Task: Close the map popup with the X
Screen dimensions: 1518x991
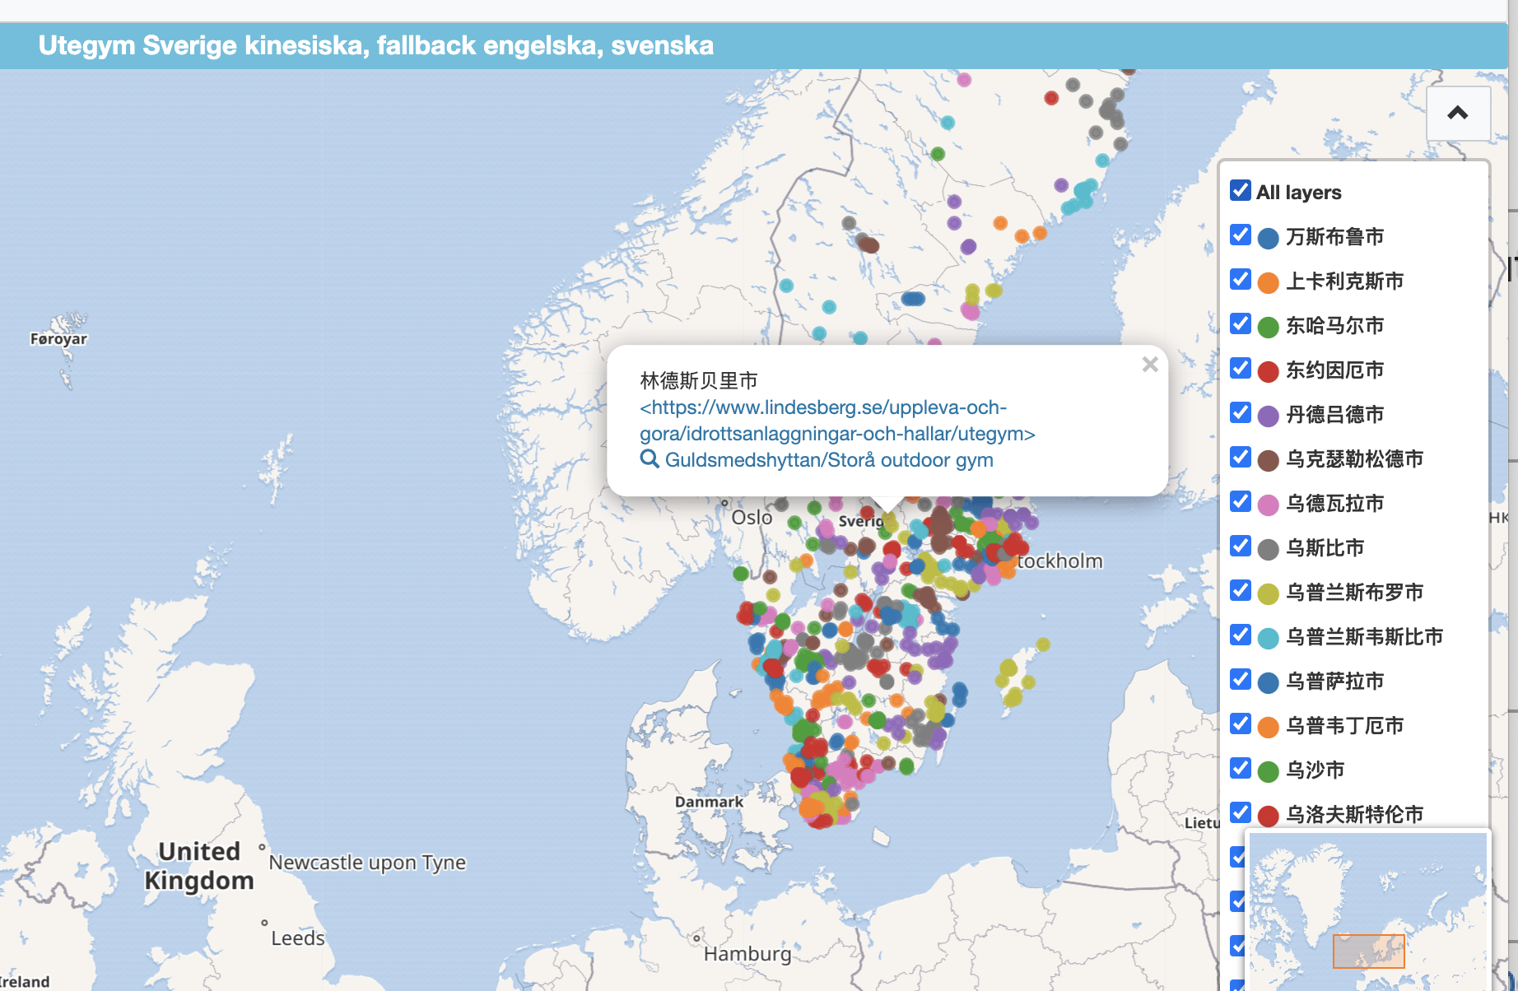Action: (1150, 365)
